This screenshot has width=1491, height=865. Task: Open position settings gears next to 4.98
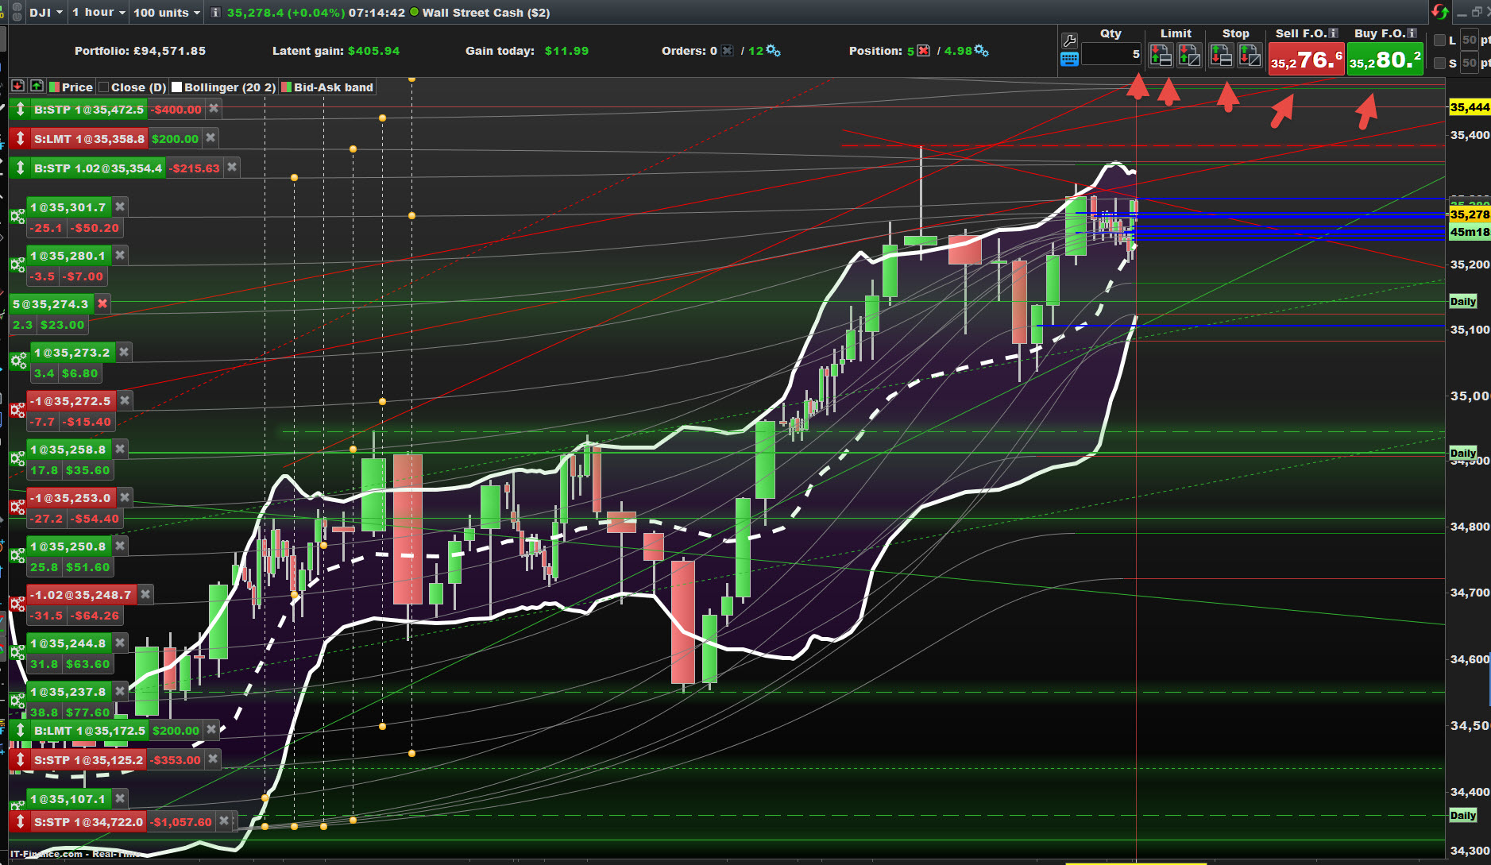coord(981,51)
